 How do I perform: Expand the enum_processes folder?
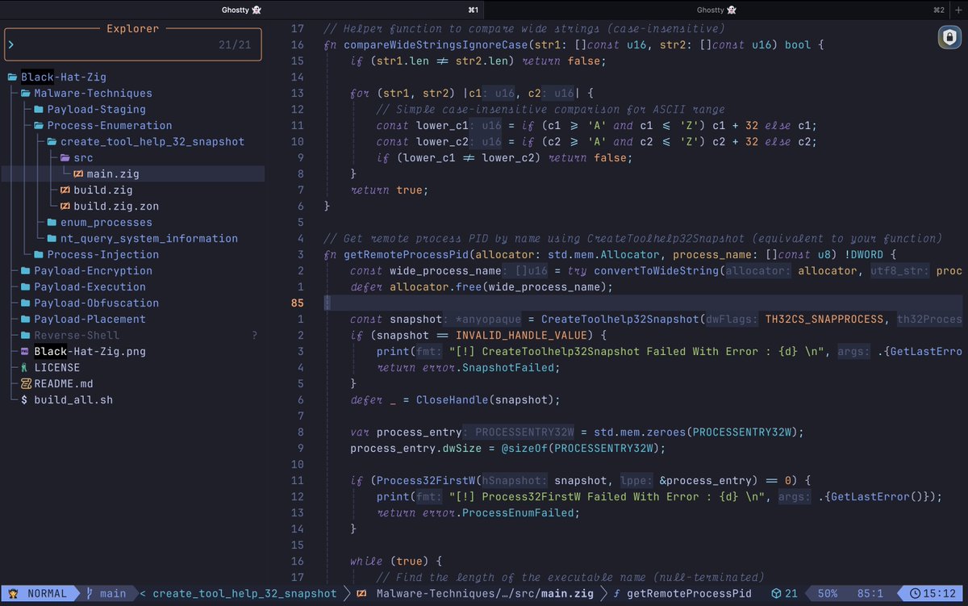point(99,222)
